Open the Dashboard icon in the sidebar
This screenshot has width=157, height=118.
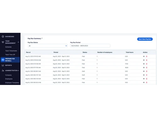pyautogui.click(x=3, y=37)
